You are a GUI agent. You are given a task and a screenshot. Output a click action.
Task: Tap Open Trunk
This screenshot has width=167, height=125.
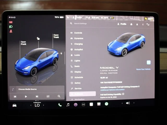56,36
